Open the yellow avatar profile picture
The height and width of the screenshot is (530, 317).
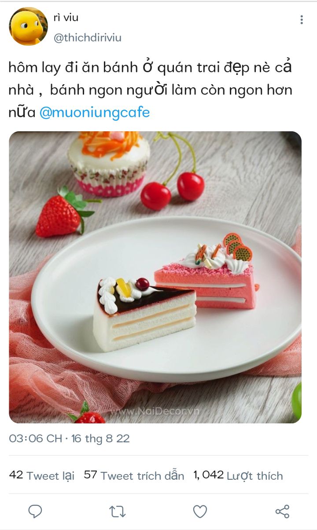[x=28, y=26]
